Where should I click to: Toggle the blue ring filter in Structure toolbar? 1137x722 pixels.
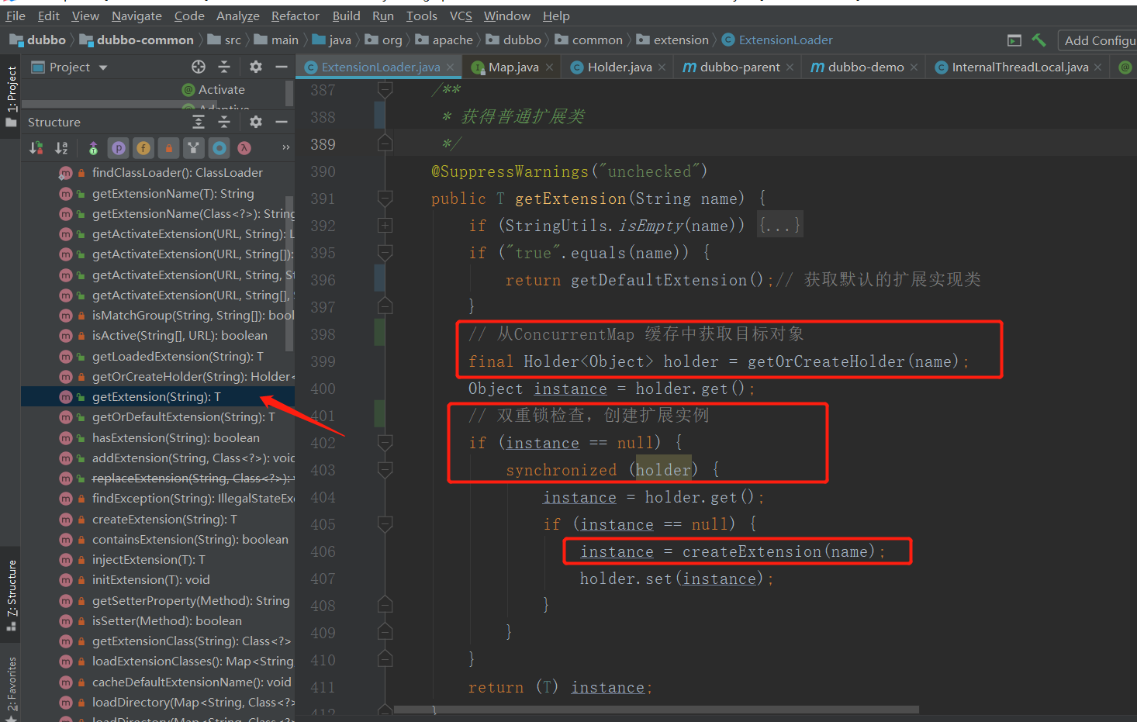click(x=219, y=147)
